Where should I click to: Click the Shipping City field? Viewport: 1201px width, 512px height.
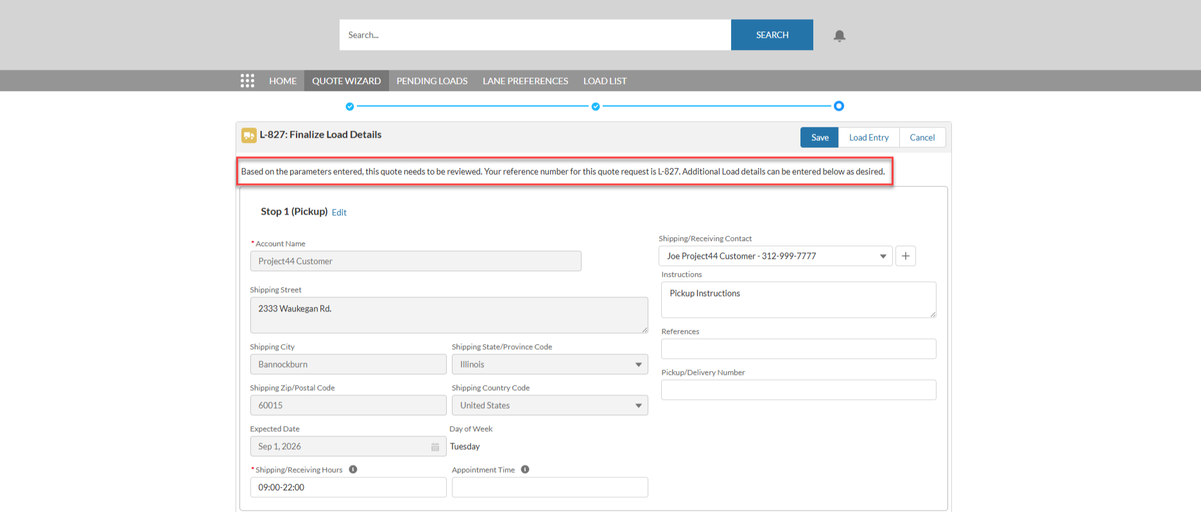(349, 364)
